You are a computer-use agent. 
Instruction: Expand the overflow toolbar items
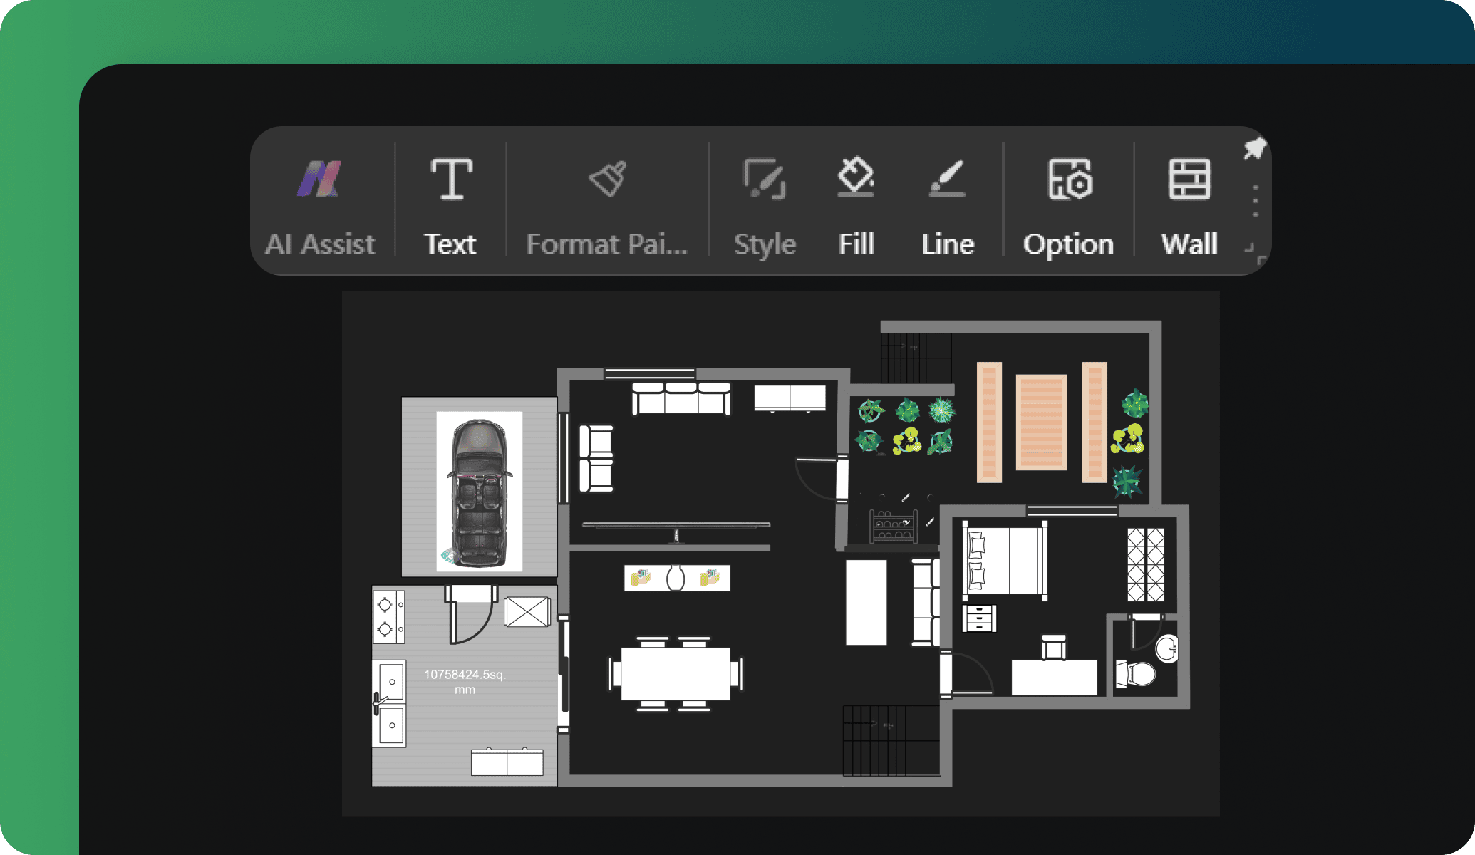pos(1255,204)
